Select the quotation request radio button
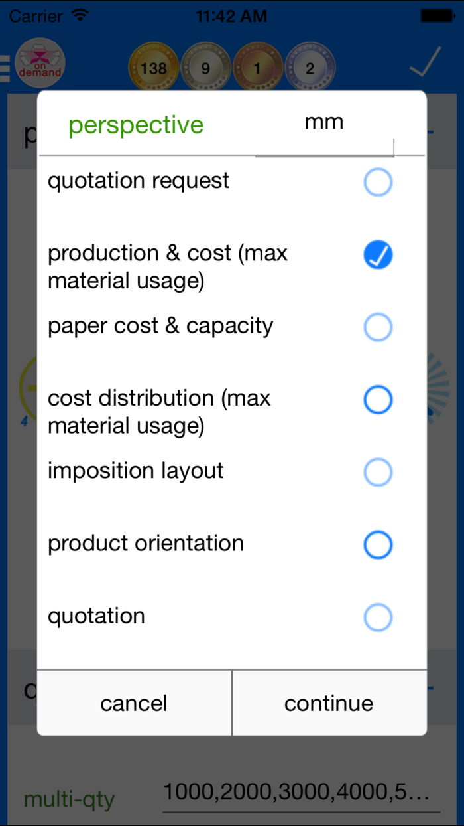The width and height of the screenshot is (464, 826). point(378,182)
